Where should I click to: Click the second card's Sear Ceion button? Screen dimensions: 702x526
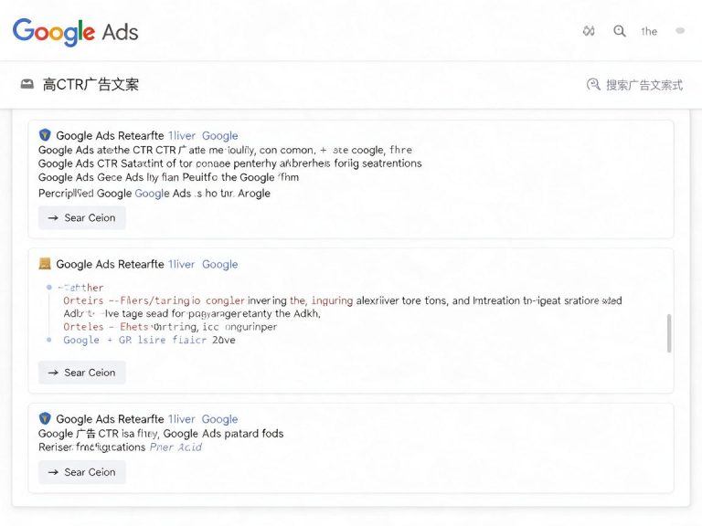coord(82,373)
